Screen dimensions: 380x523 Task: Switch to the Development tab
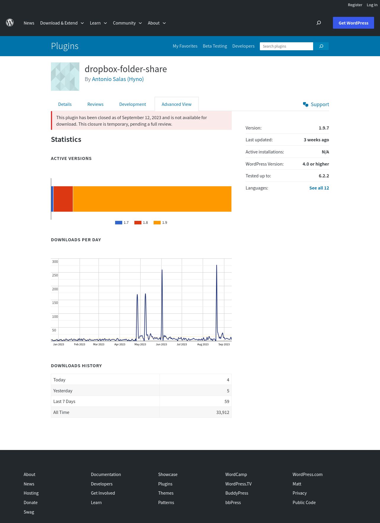click(x=133, y=104)
